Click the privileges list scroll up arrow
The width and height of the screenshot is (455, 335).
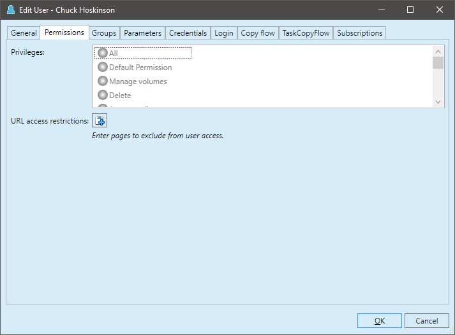coord(438,52)
